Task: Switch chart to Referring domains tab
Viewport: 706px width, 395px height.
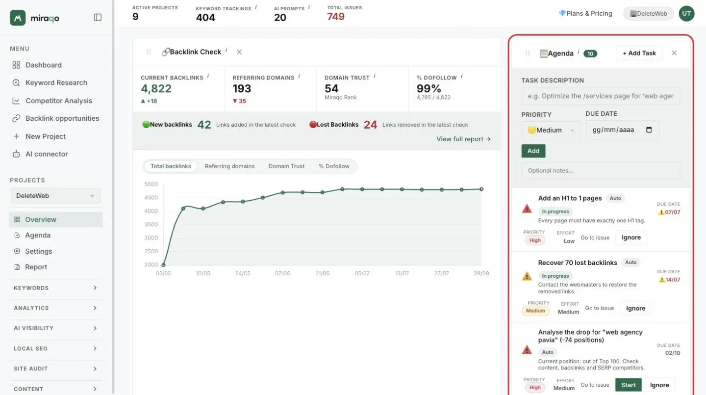Action: click(230, 166)
